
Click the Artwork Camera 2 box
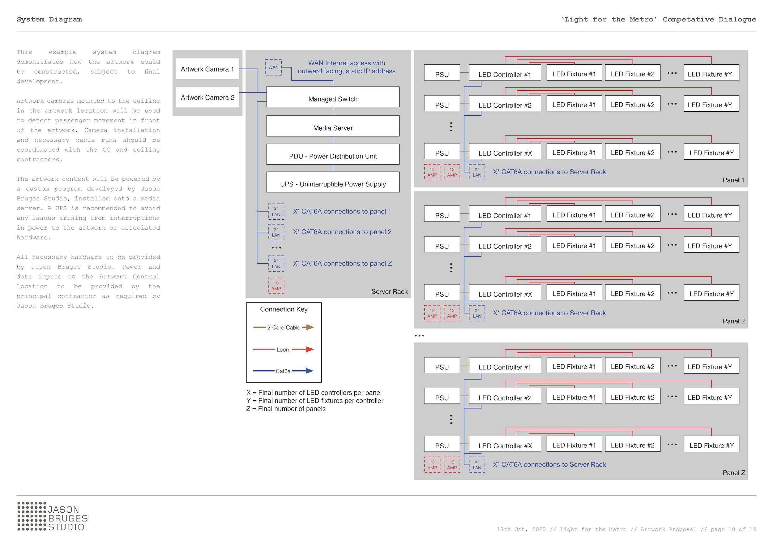pyautogui.click(x=207, y=98)
